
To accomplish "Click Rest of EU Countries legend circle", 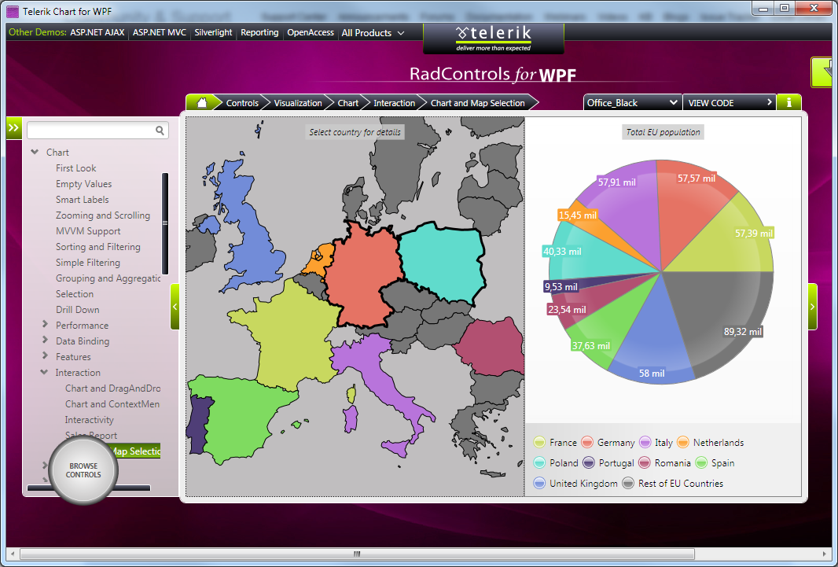I will [x=628, y=483].
